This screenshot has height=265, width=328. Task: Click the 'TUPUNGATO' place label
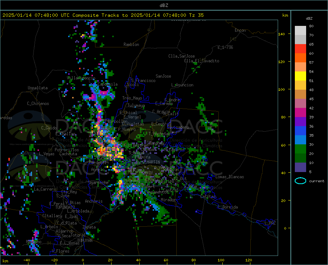(x=65, y=207)
